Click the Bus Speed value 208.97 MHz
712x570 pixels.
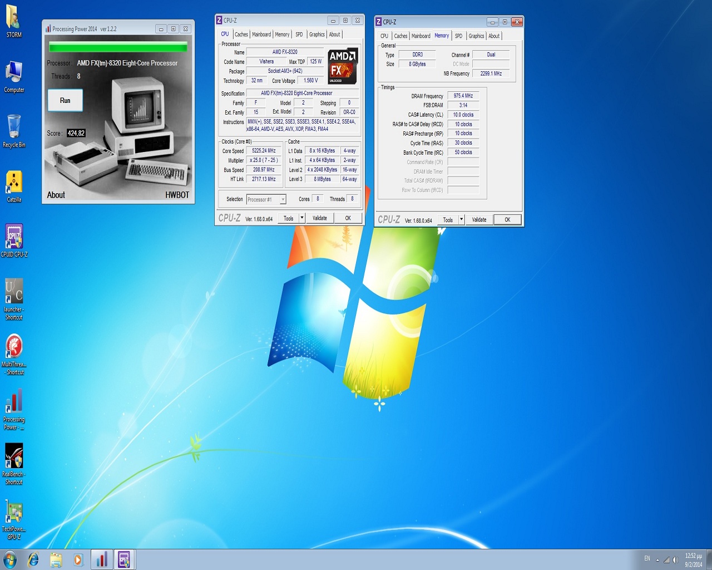coord(264,170)
